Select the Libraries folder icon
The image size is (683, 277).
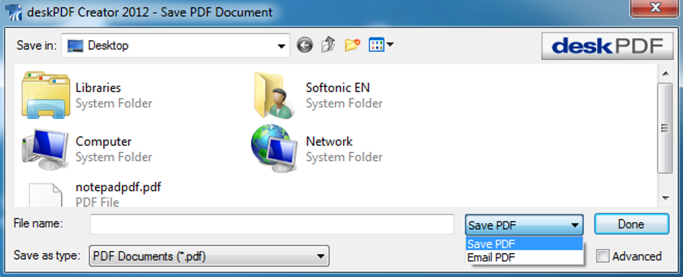click(x=46, y=96)
